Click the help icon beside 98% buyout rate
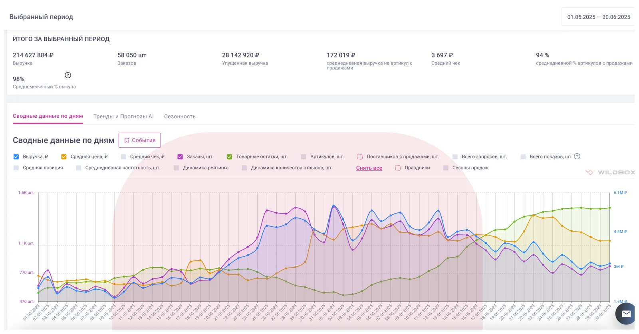 tap(68, 75)
